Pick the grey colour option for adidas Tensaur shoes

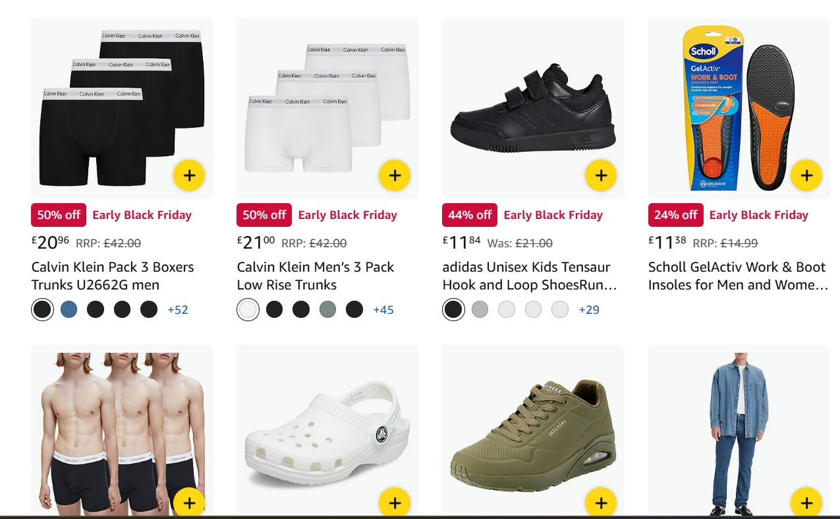coord(480,309)
